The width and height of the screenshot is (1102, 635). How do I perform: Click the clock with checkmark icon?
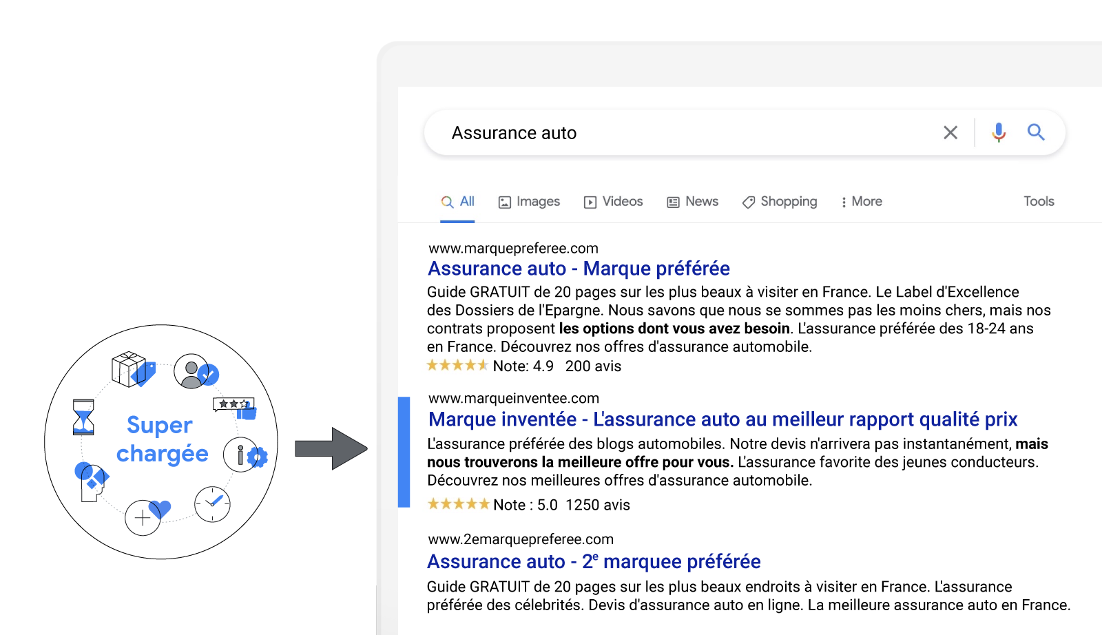[x=212, y=504]
